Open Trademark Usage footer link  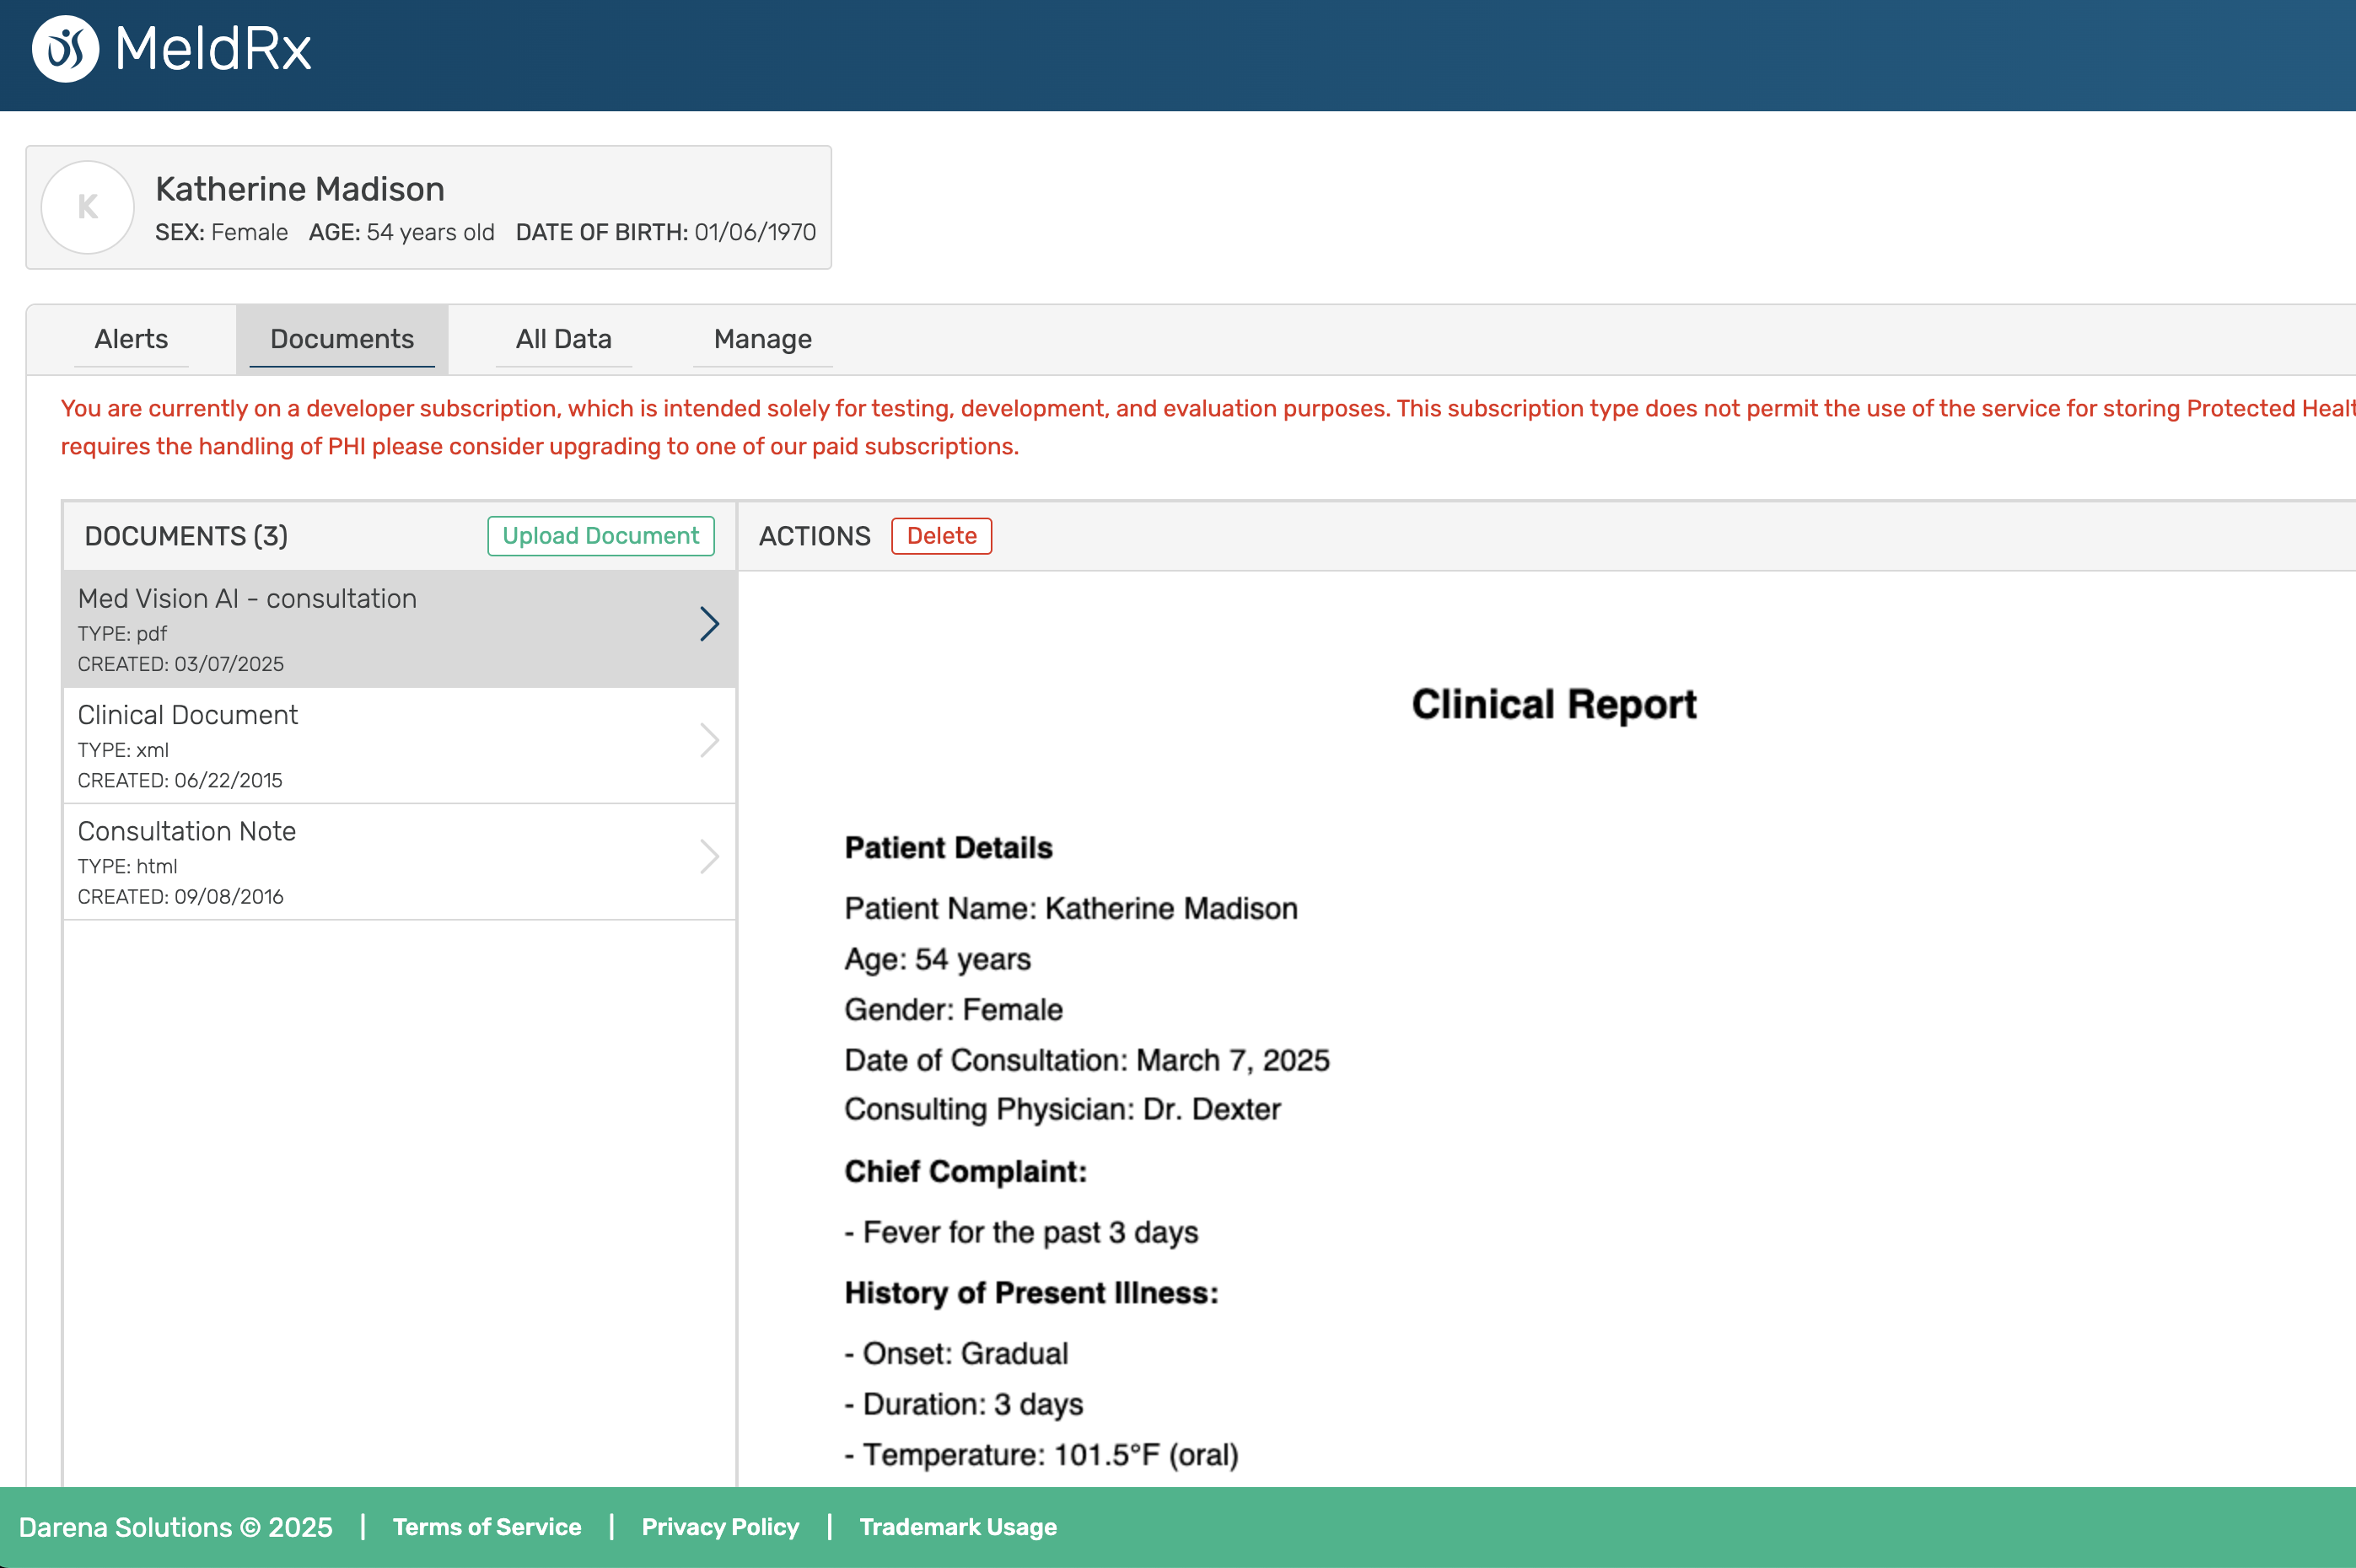pos(957,1527)
